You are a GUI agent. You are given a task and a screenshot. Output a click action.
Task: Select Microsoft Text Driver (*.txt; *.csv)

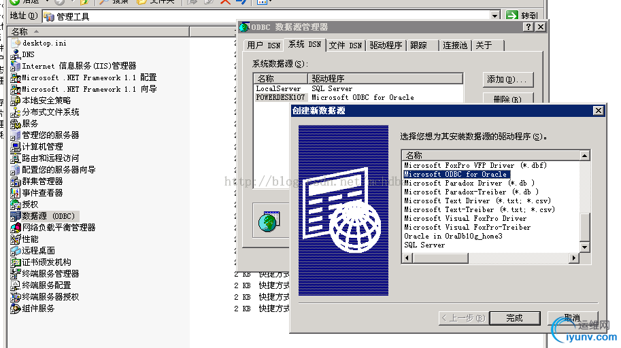(477, 201)
